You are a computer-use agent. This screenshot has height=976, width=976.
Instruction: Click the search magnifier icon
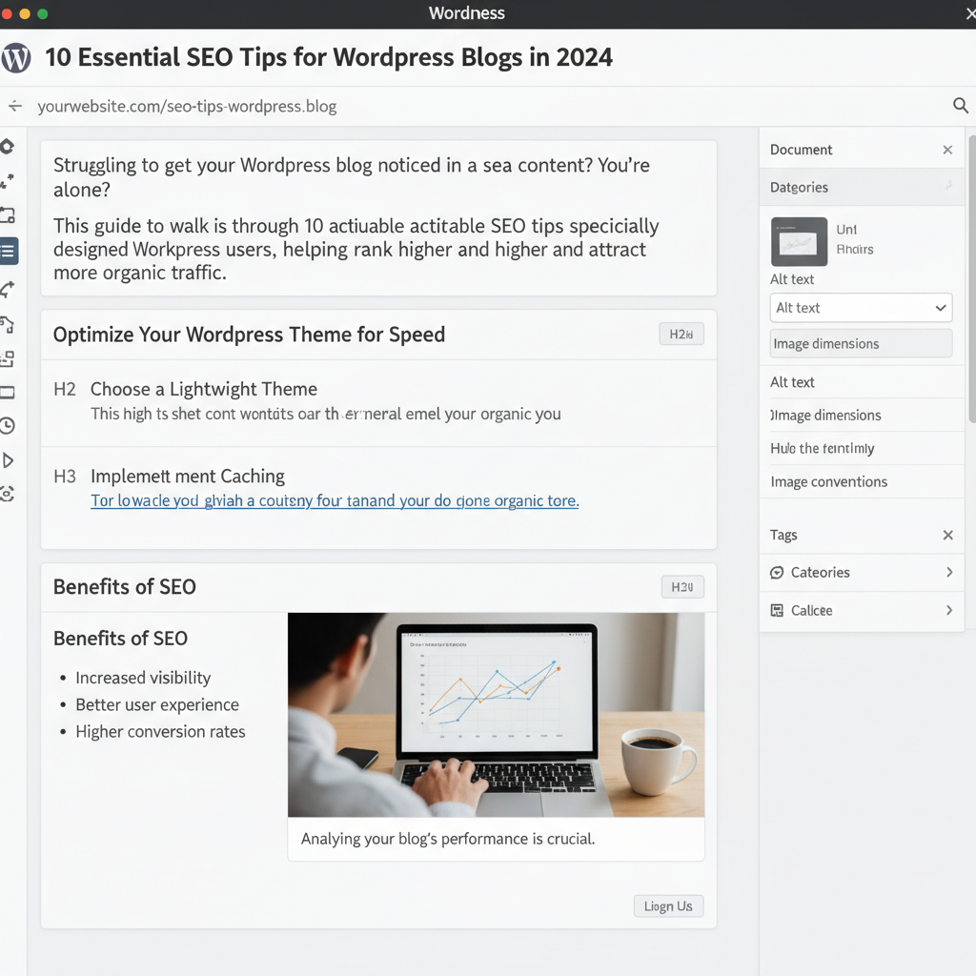coord(961,106)
